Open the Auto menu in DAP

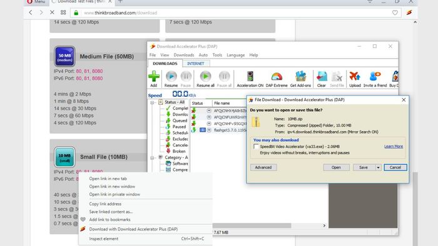203,55
